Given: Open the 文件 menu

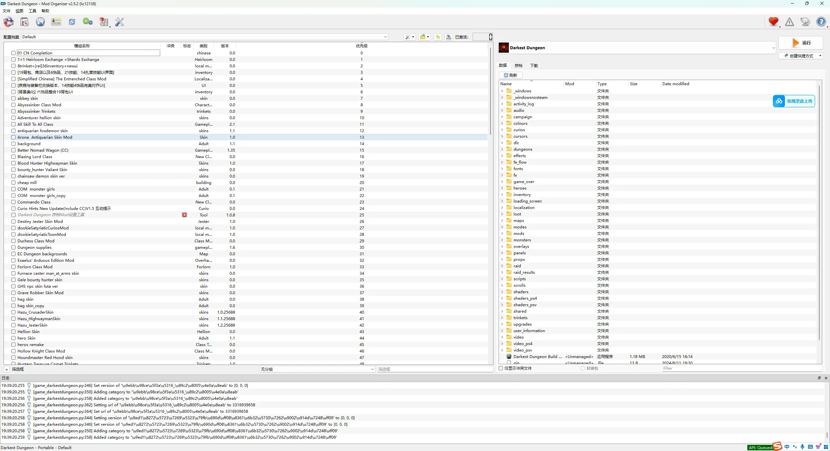Looking at the screenshot, I should 6,11.
